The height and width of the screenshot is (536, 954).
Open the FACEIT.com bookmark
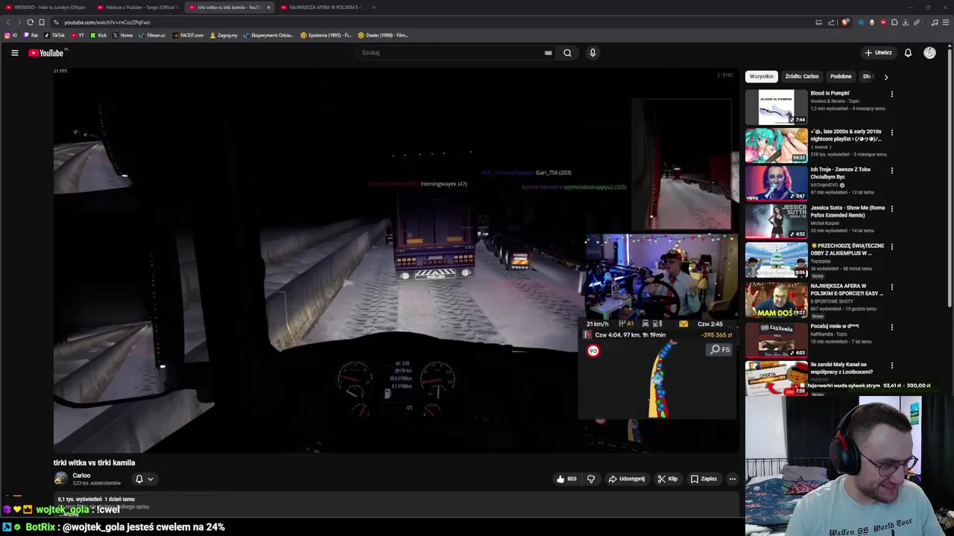[188, 35]
